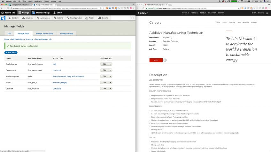Click Tesla window address bar

pyautogui.click(x=193, y=8)
